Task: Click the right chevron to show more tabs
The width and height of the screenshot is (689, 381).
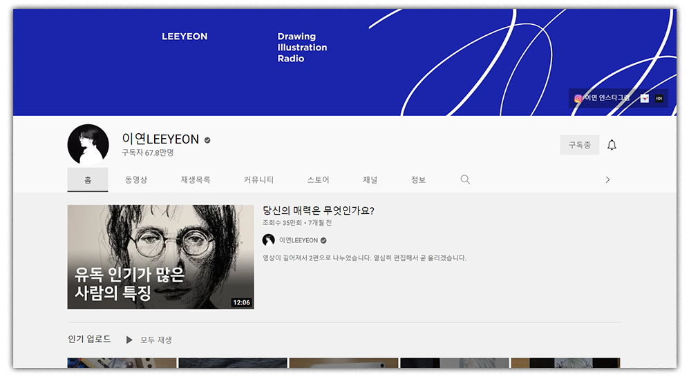Action: (607, 179)
